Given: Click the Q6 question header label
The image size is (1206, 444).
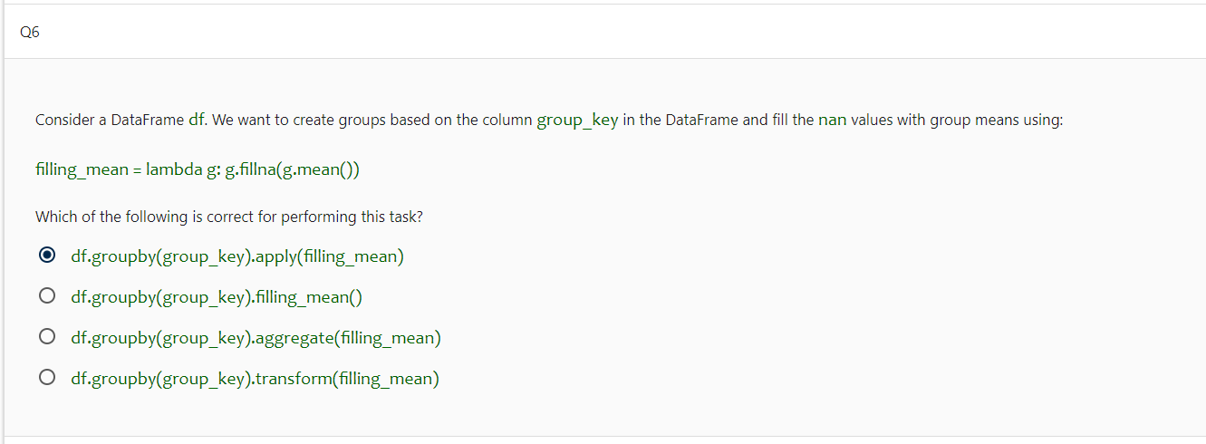Looking at the screenshot, I should [29, 32].
